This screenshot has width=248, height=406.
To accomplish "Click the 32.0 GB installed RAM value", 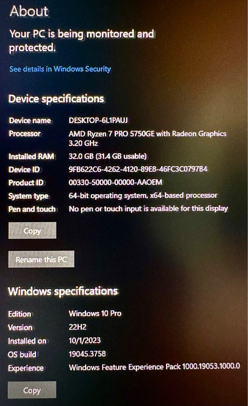I will (x=108, y=156).
